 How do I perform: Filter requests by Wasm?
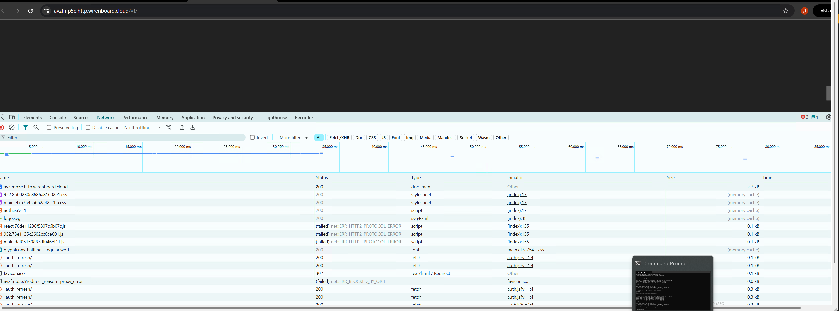(x=484, y=137)
